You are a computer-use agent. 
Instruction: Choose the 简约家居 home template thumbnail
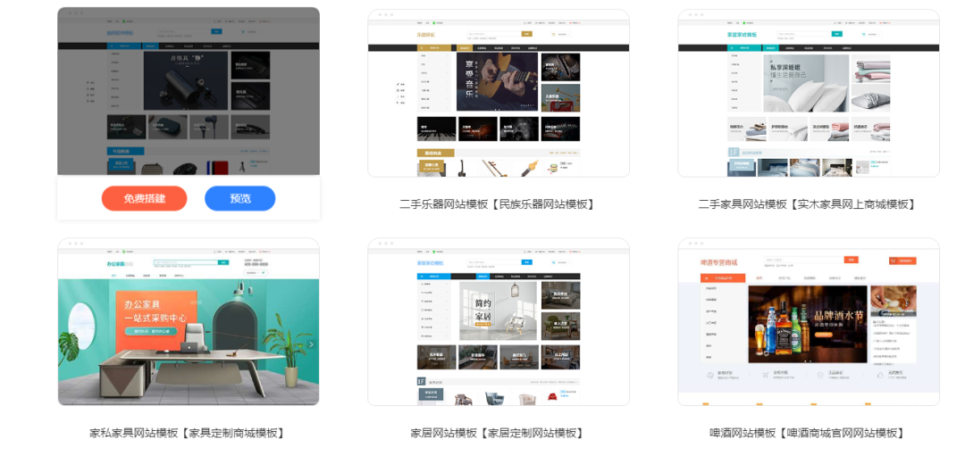pyautogui.click(x=499, y=321)
